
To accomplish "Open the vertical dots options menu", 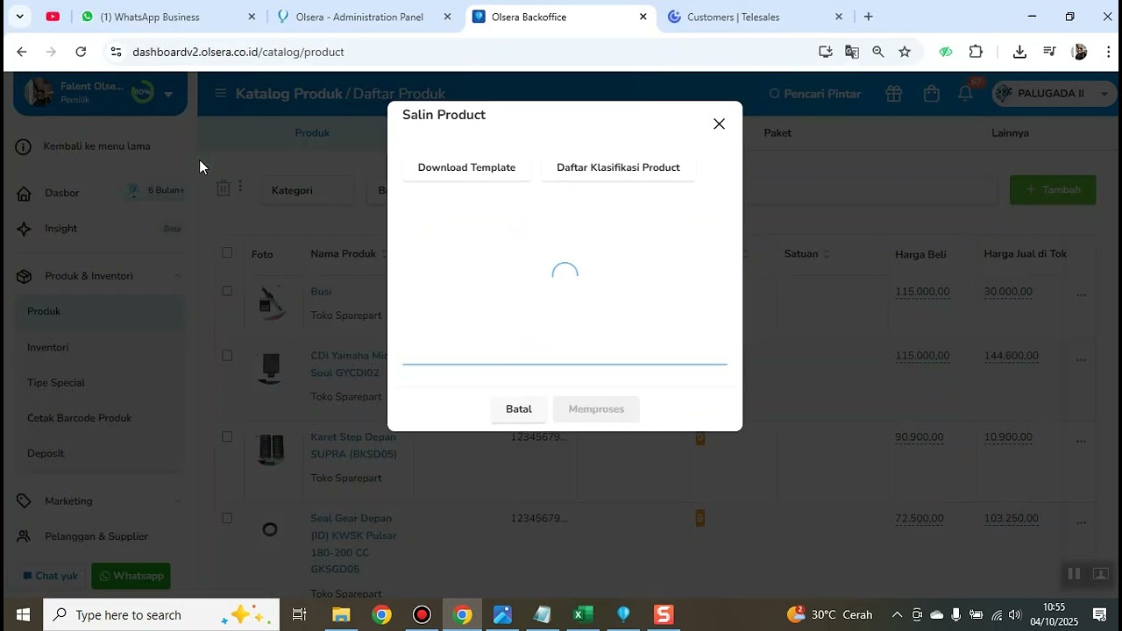I will click(240, 187).
